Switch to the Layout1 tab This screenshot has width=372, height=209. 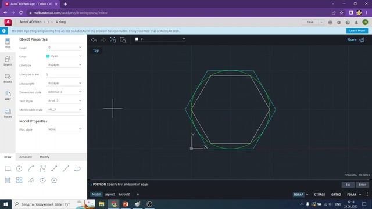[110, 194]
